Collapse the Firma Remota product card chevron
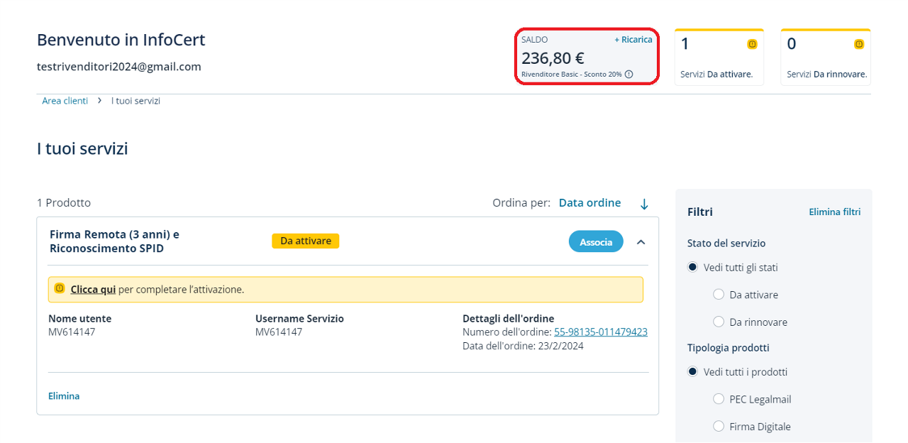This screenshot has height=443, width=908. point(641,242)
